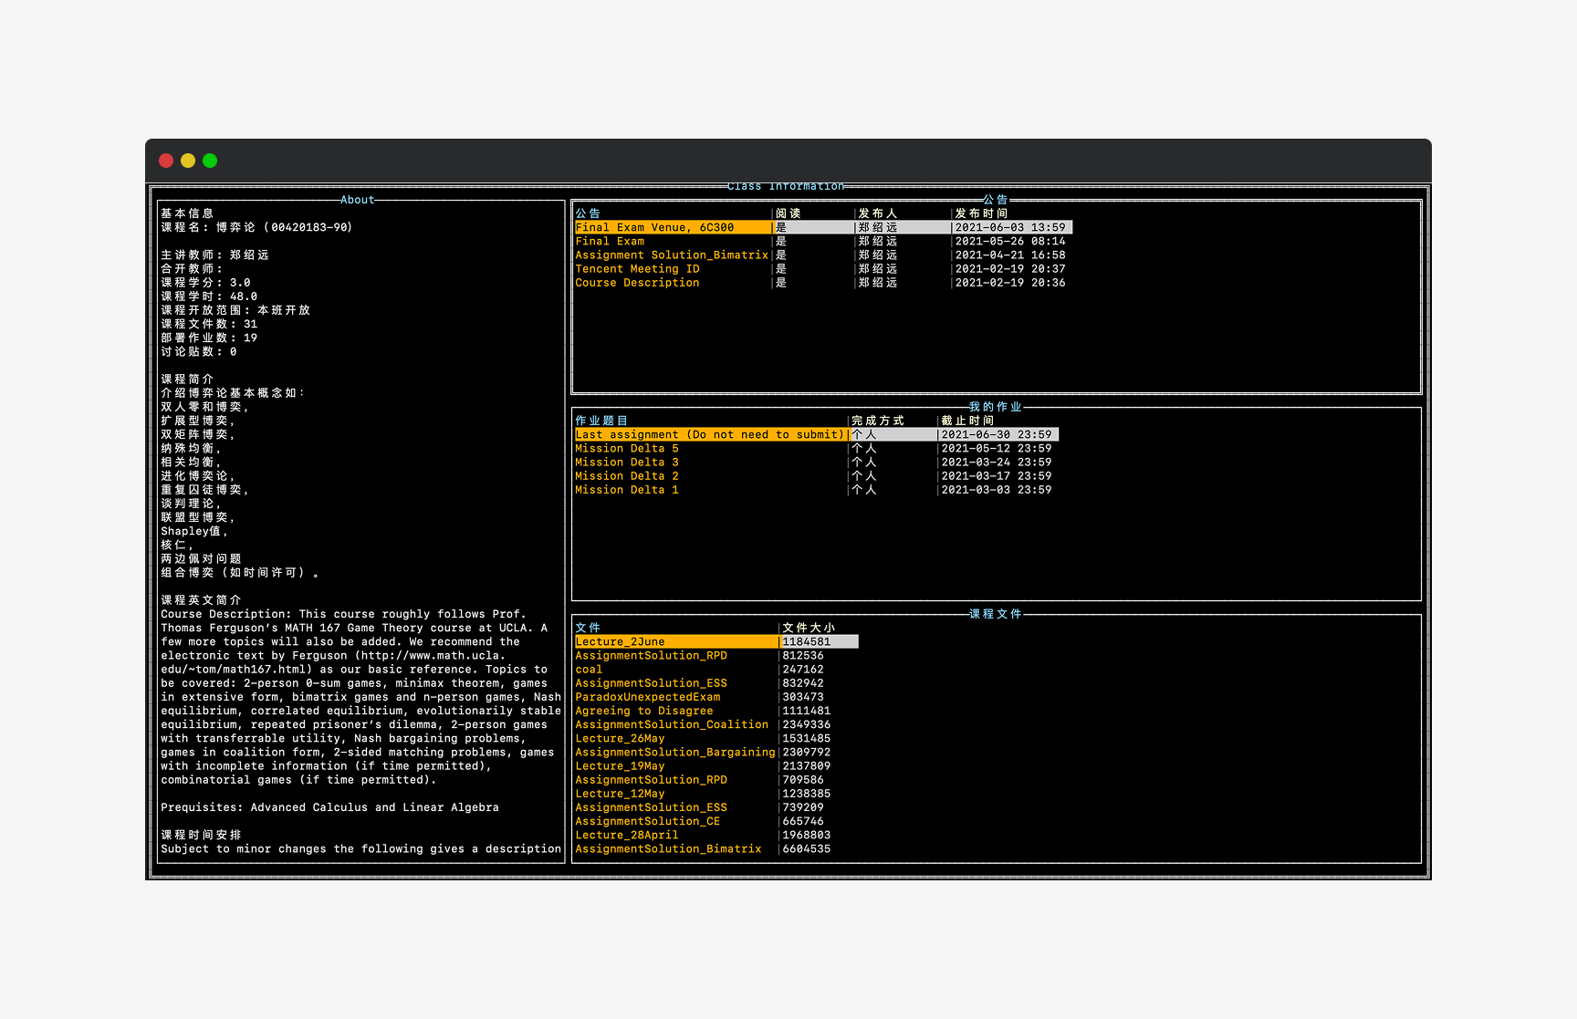1577x1019 pixels.
Task: Open the "Assignment Solution_Bimatrix" announcement
Action: [671, 255]
